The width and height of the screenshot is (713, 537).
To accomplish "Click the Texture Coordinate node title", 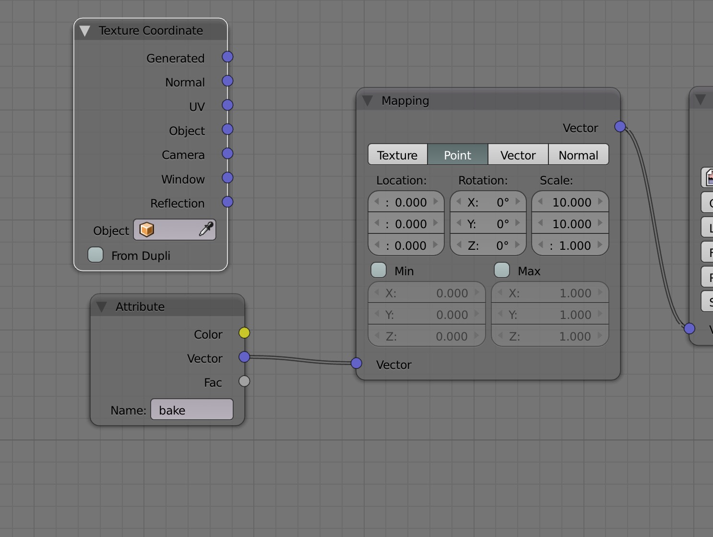I will pos(151,31).
